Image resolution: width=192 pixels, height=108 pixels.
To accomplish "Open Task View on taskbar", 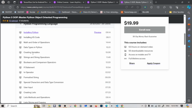I will click(x=44, y=106).
